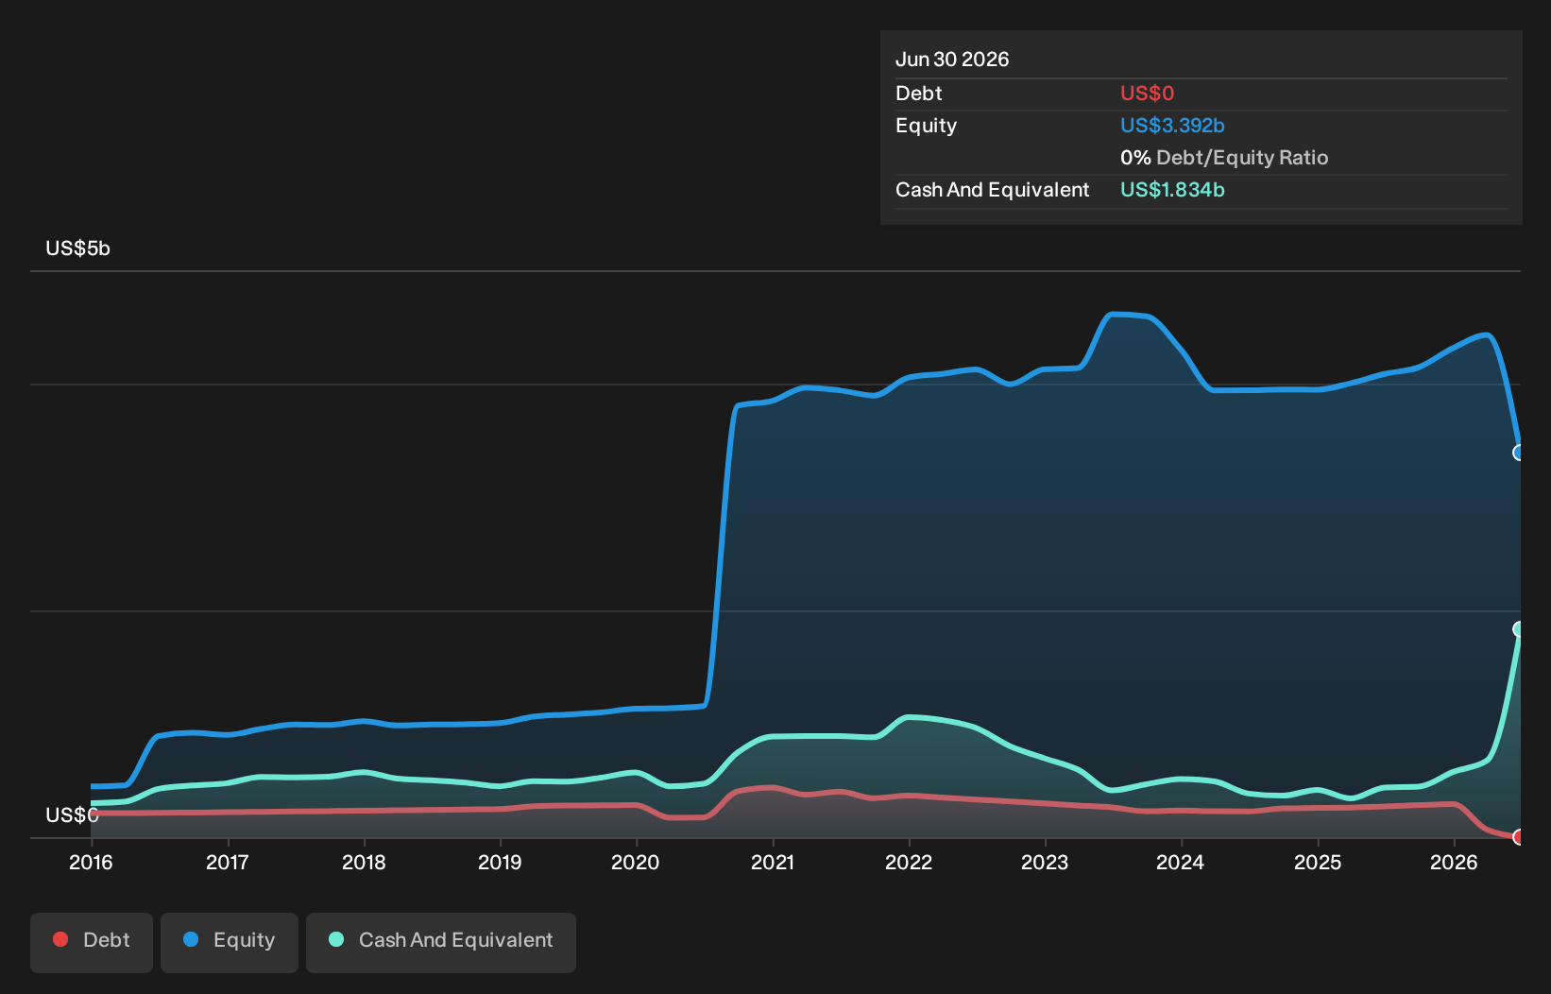
Task: Click the red Debt legend dot
Action: [x=60, y=939]
